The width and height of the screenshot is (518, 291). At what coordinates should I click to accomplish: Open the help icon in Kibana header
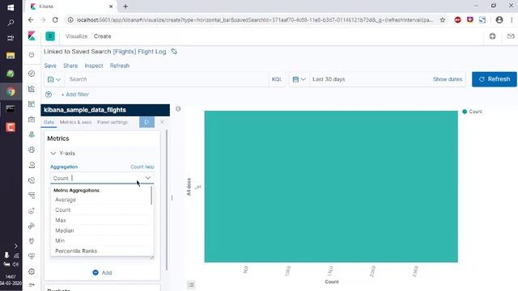492,36
